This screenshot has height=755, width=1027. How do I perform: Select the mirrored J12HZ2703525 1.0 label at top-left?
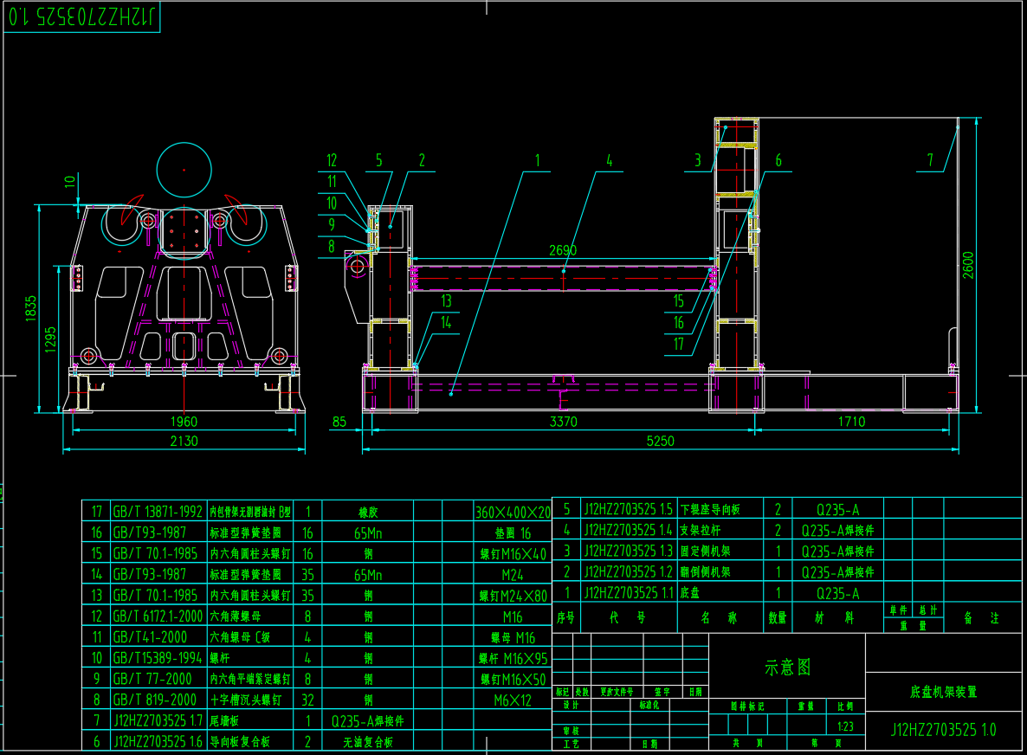point(82,16)
